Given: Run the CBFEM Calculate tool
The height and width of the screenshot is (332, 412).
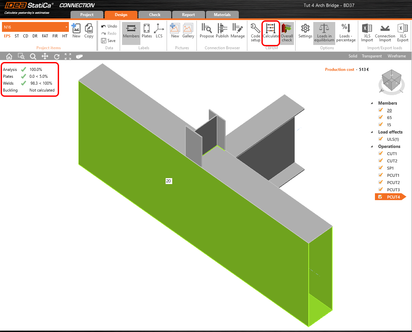Looking at the screenshot, I should coord(271,32).
